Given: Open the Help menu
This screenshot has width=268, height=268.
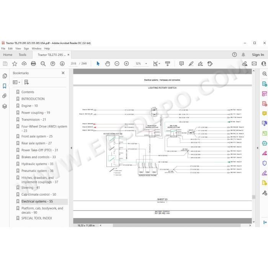Looking at the screenshot, I should click(x=47, y=49).
